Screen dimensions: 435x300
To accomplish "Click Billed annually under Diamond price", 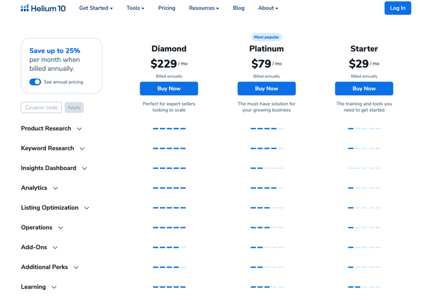I will [x=169, y=76].
